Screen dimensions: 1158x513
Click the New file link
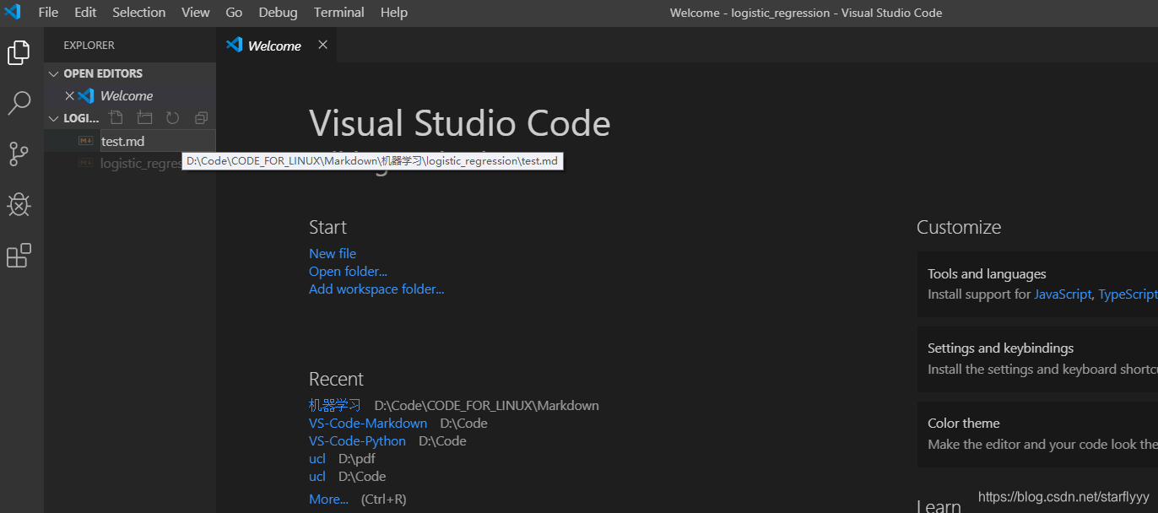click(x=333, y=253)
